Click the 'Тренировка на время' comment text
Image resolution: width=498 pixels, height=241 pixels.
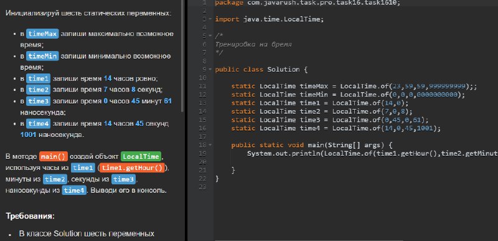point(253,44)
